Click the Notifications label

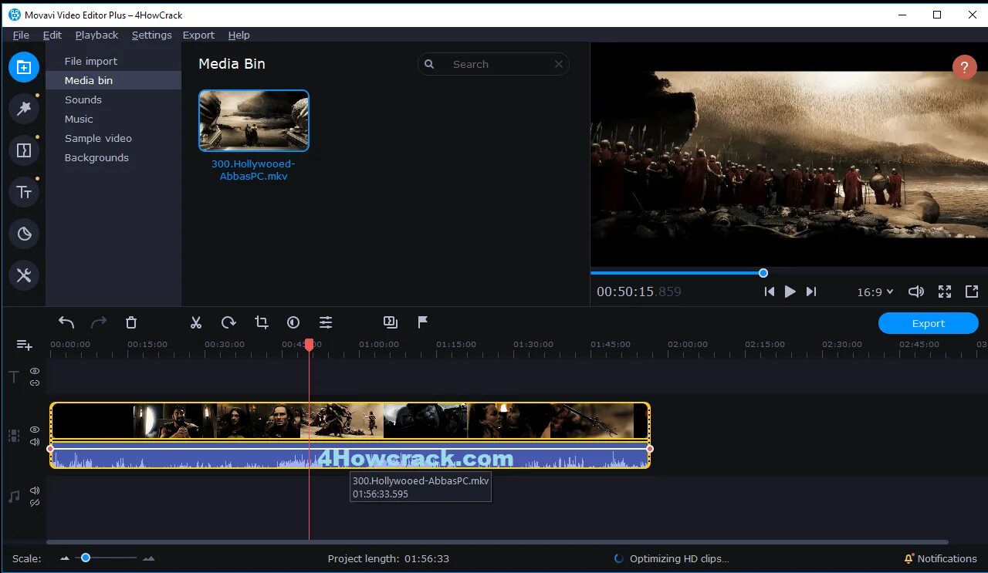pyautogui.click(x=946, y=558)
